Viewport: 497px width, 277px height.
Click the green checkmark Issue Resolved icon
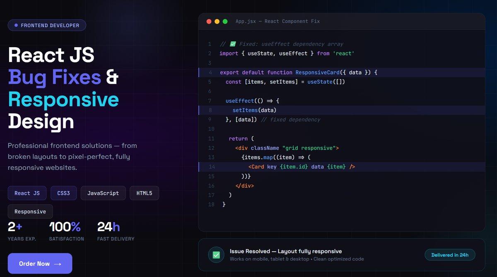[216, 255]
